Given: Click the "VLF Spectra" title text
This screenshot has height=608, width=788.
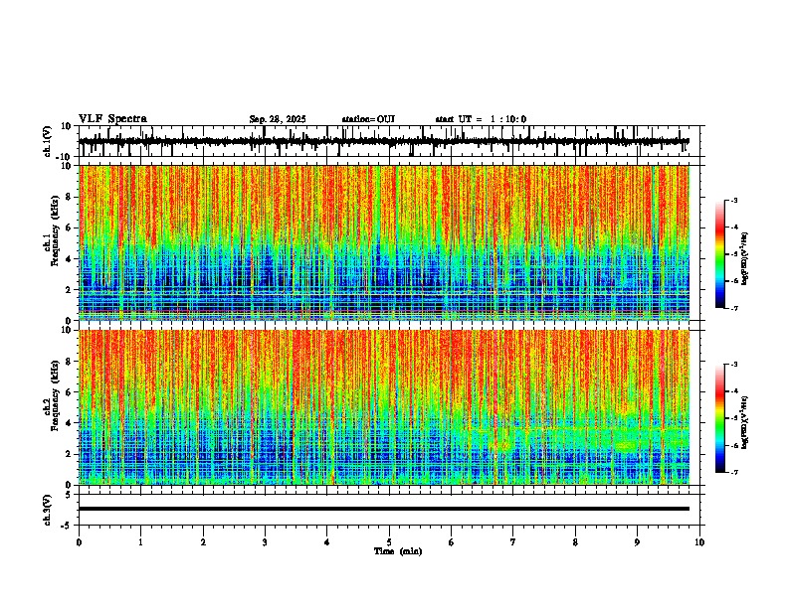Looking at the screenshot, I should coord(112,119).
